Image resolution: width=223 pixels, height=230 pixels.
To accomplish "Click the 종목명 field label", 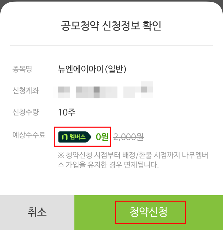I will tap(22, 69).
